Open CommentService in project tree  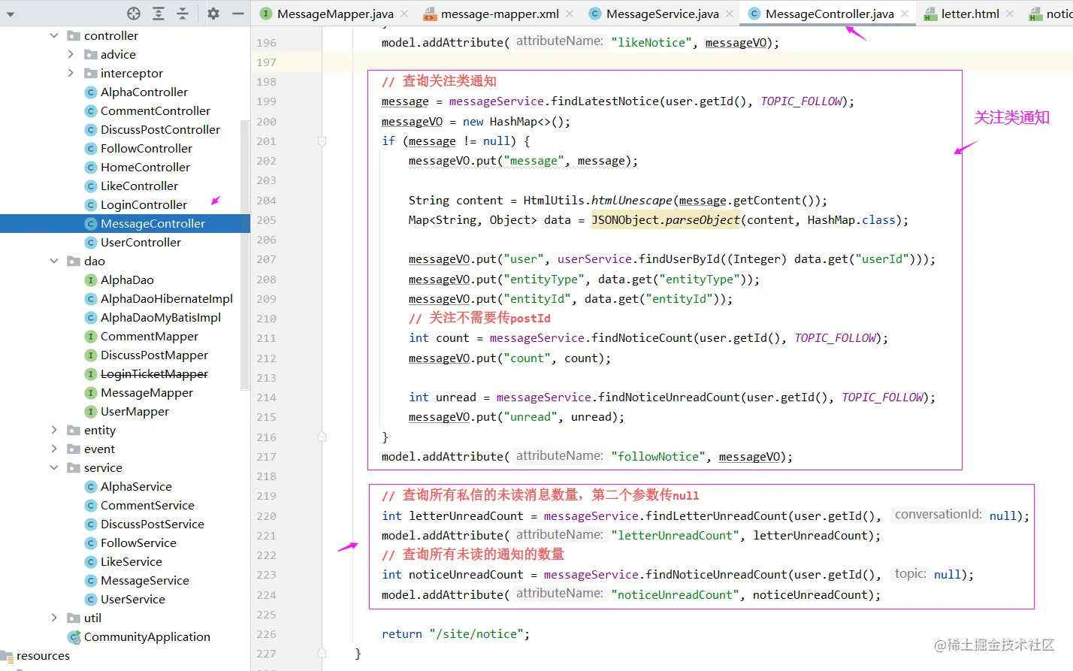click(x=147, y=505)
